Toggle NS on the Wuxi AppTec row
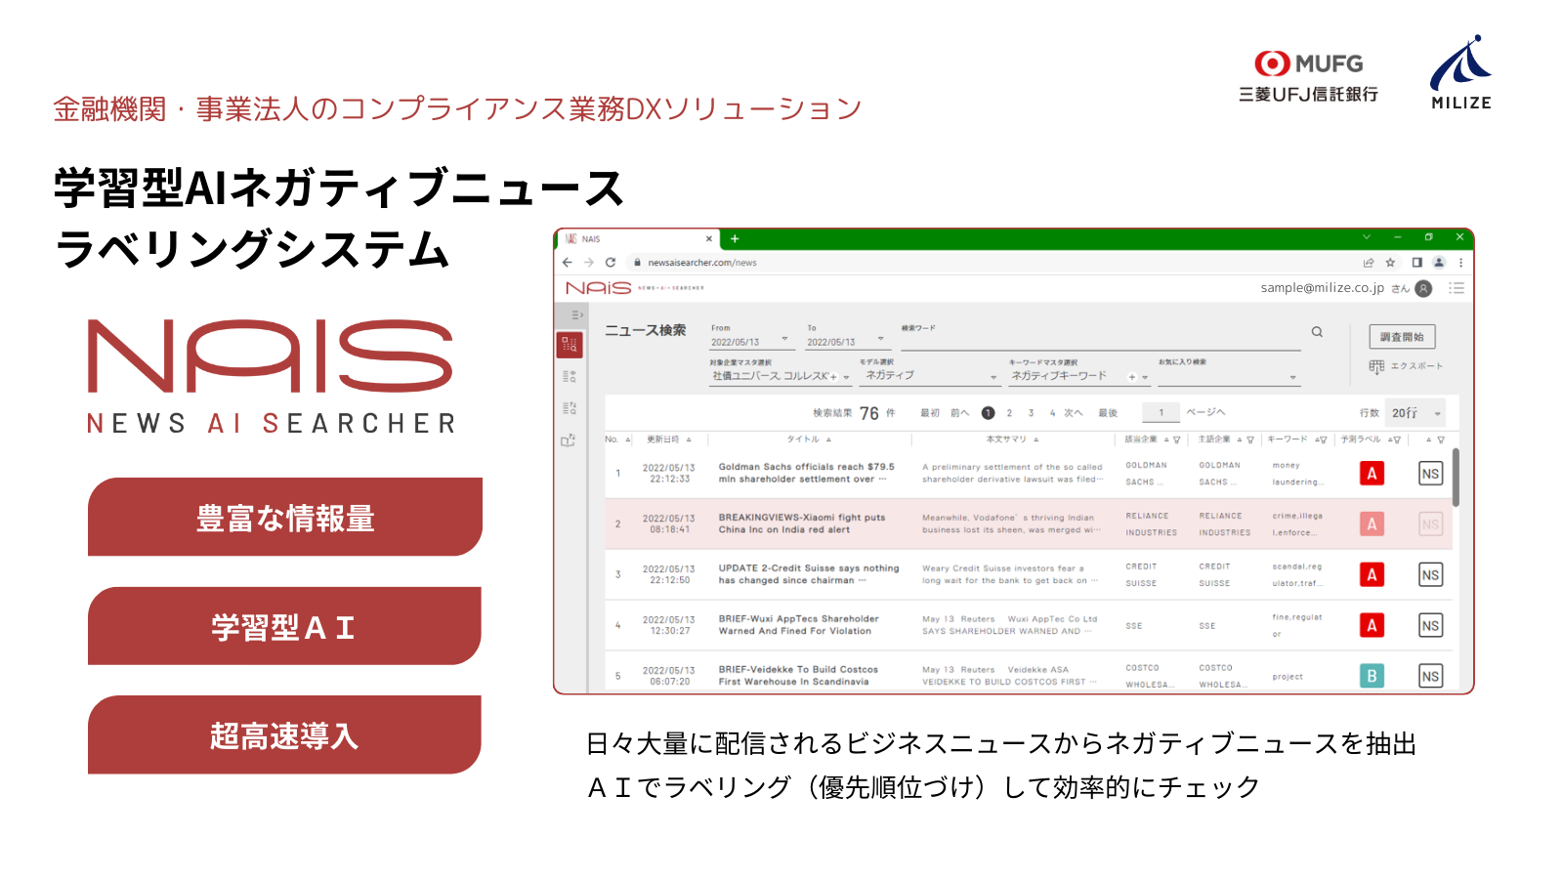 tap(1430, 626)
